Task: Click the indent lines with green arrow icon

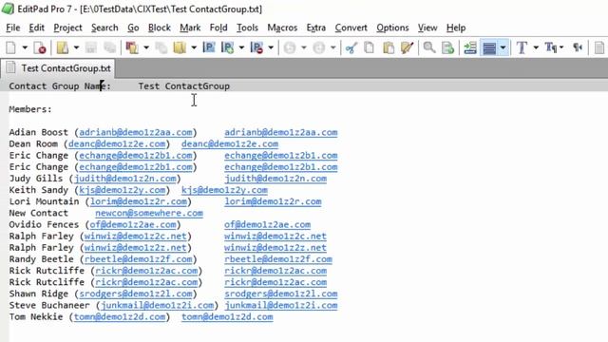Action: (470, 48)
